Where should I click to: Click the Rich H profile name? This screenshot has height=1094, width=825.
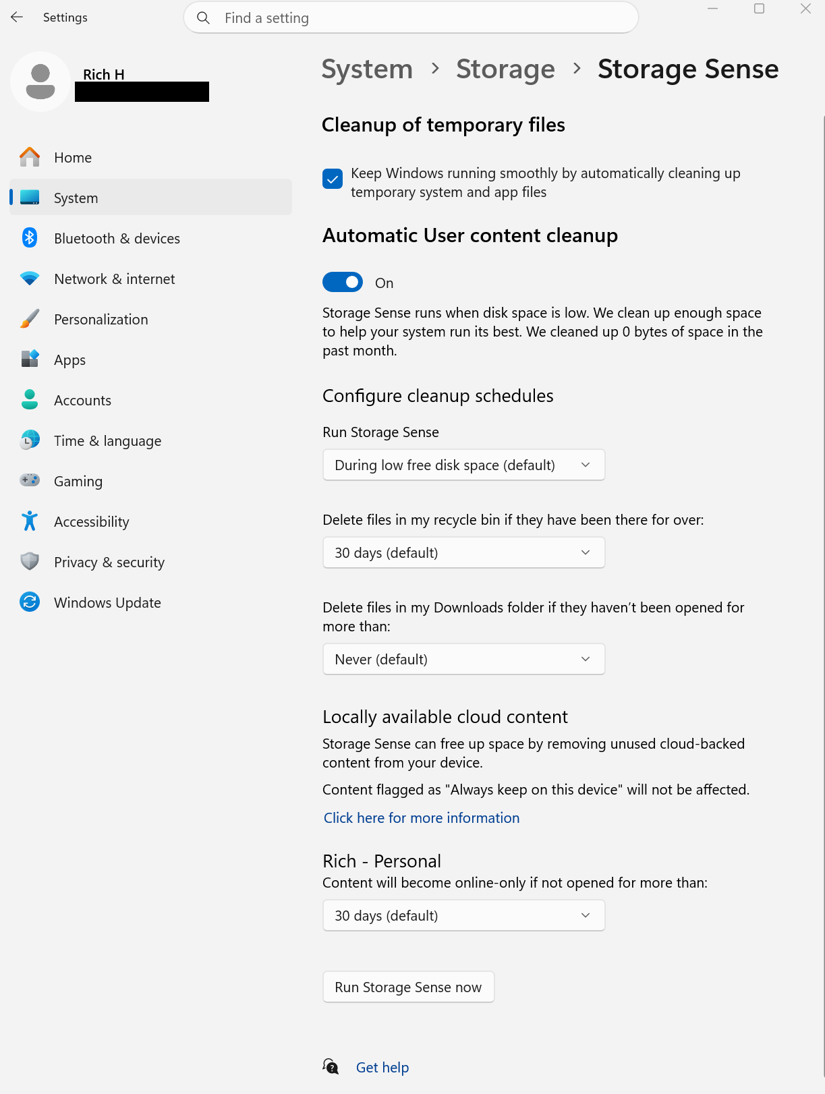[104, 74]
